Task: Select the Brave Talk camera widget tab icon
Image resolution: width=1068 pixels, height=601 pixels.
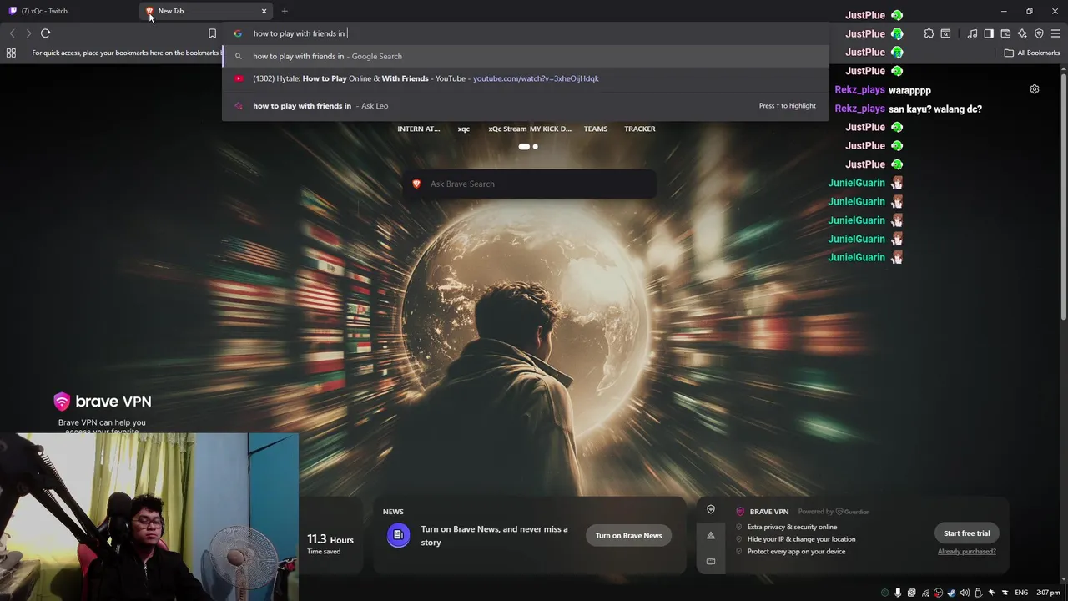Action: (x=711, y=561)
